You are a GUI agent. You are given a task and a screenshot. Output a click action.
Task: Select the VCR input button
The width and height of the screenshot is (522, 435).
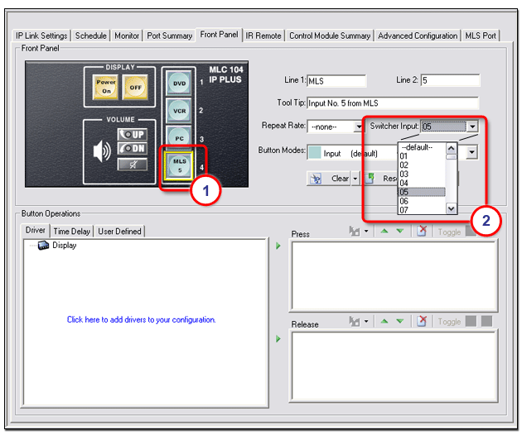(x=179, y=111)
